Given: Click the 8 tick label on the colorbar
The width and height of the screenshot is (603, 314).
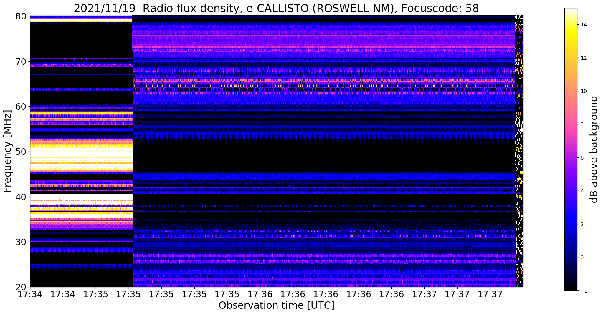Looking at the screenshot, I should (x=582, y=124).
